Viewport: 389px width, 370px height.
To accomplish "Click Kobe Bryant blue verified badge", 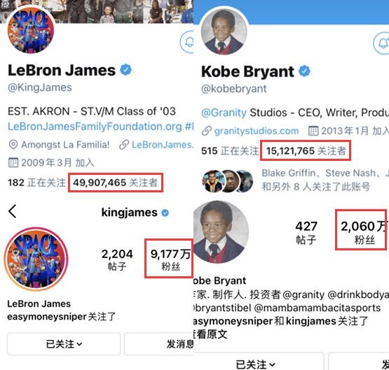I will 304,71.
